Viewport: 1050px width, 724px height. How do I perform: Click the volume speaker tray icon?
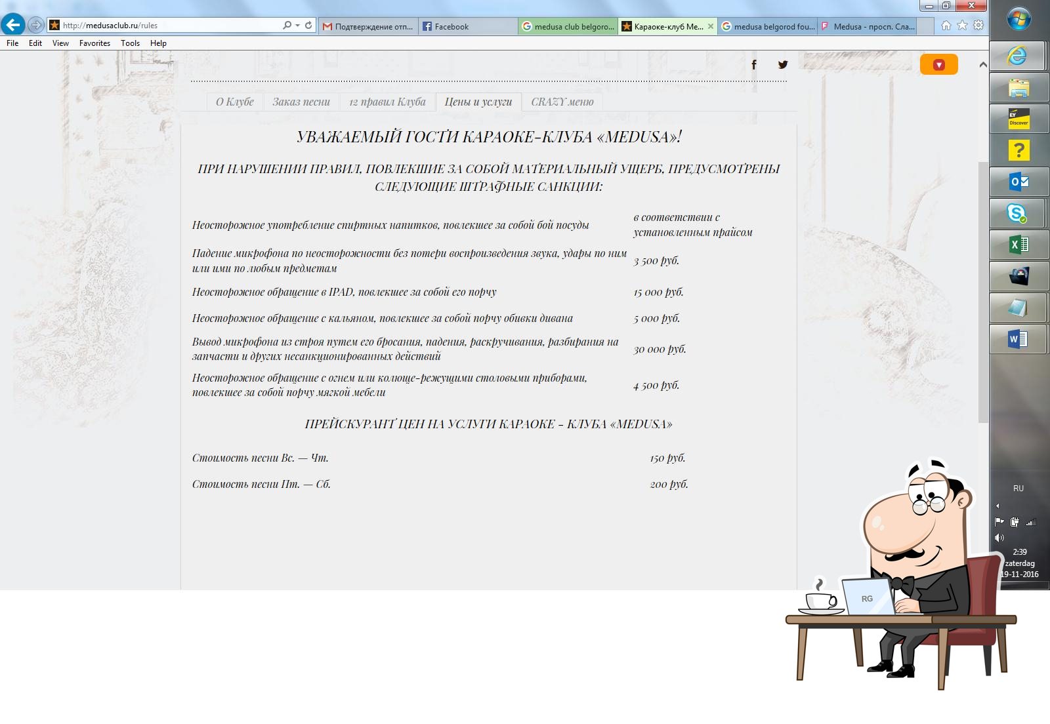click(x=999, y=538)
